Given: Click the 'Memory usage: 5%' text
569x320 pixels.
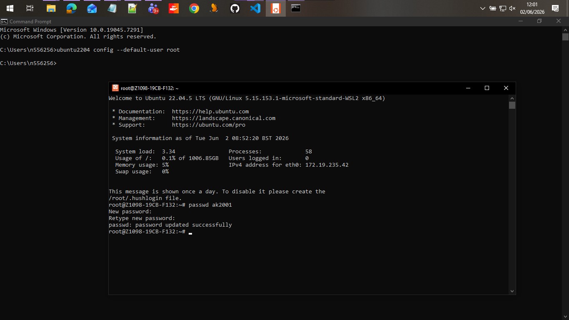Looking at the screenshot, I should (142, 165).
